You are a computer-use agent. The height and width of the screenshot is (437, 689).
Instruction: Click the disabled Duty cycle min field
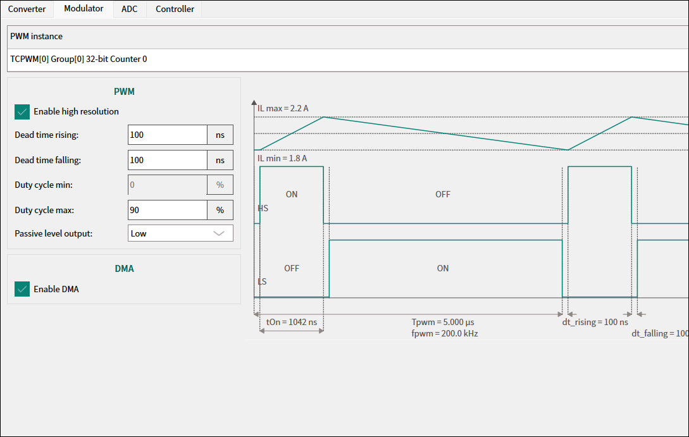pyautogui.click(x=167, y=185)
